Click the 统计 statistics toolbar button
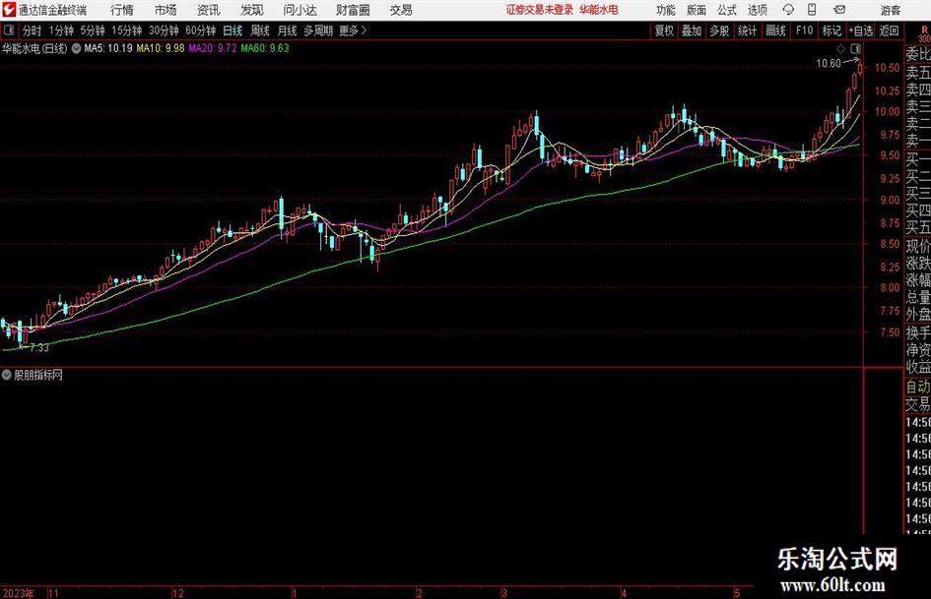The width and height of the screenshot is (931, 599). [747, 30]
